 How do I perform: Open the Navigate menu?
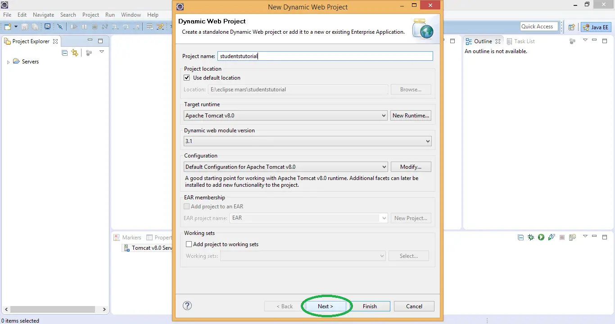44,15
